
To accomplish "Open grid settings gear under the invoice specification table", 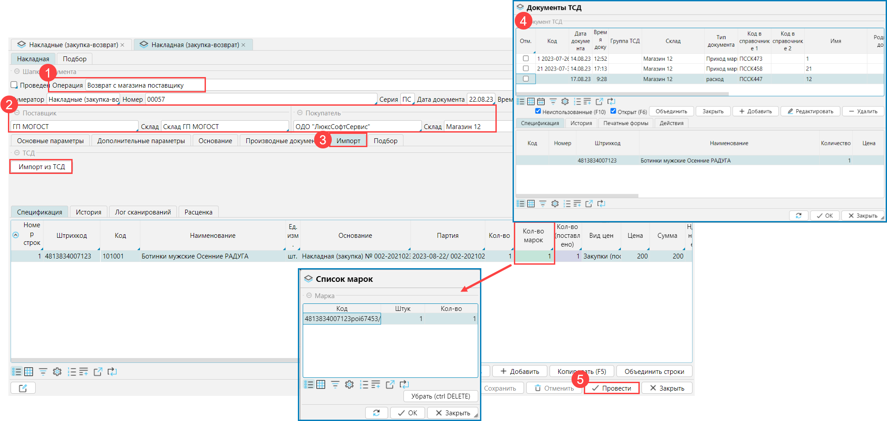I will point(57,372).
